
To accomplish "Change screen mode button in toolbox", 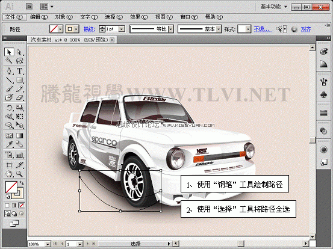I will [x=14, y=224].
